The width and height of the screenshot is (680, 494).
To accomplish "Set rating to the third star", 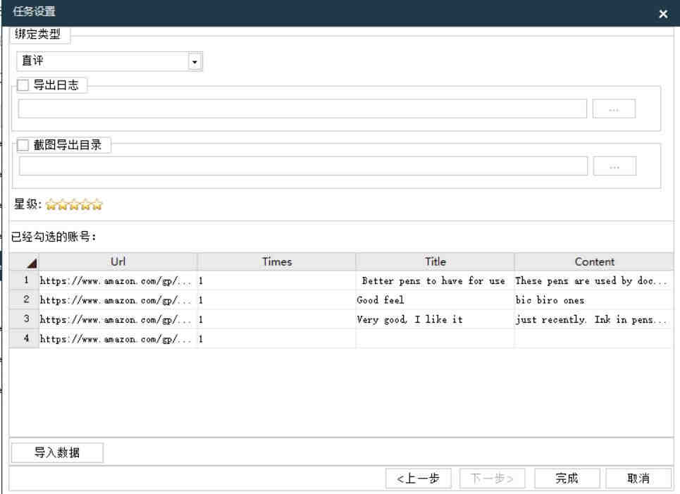I will coord(74,204).
